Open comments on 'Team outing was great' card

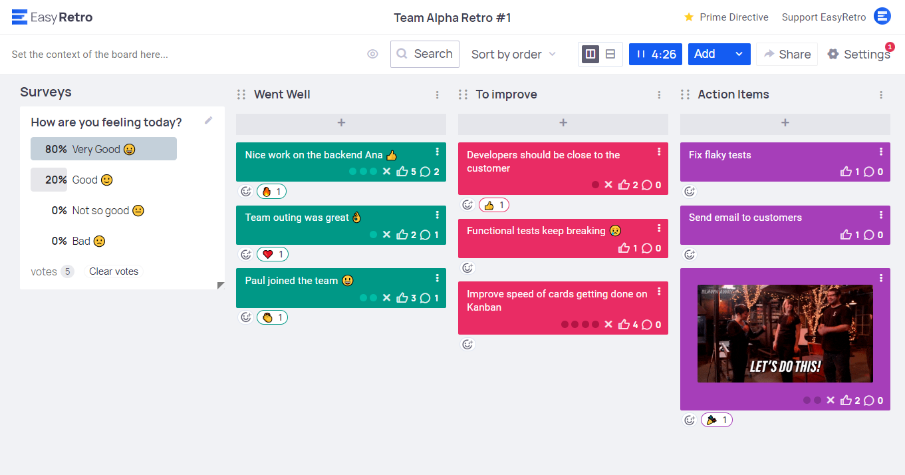click(426, 235)
